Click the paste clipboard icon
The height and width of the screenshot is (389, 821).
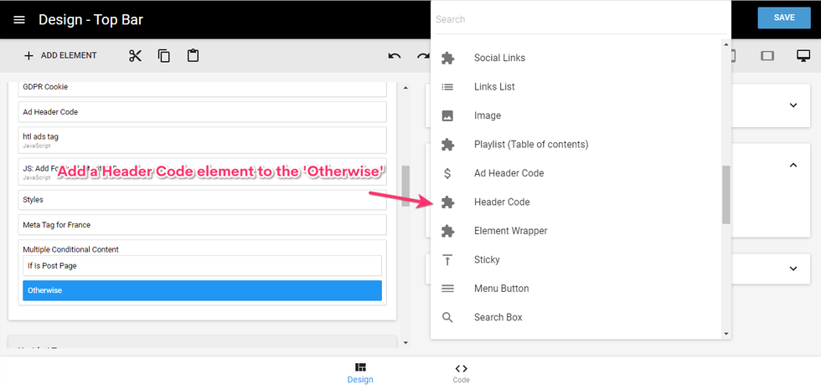tap(194, 56)
